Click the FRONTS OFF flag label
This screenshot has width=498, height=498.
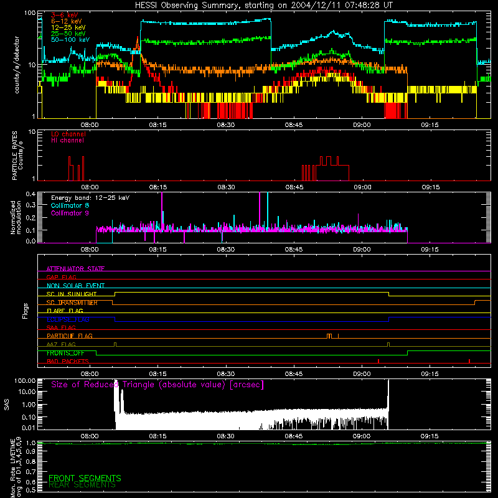click(65, 353)
